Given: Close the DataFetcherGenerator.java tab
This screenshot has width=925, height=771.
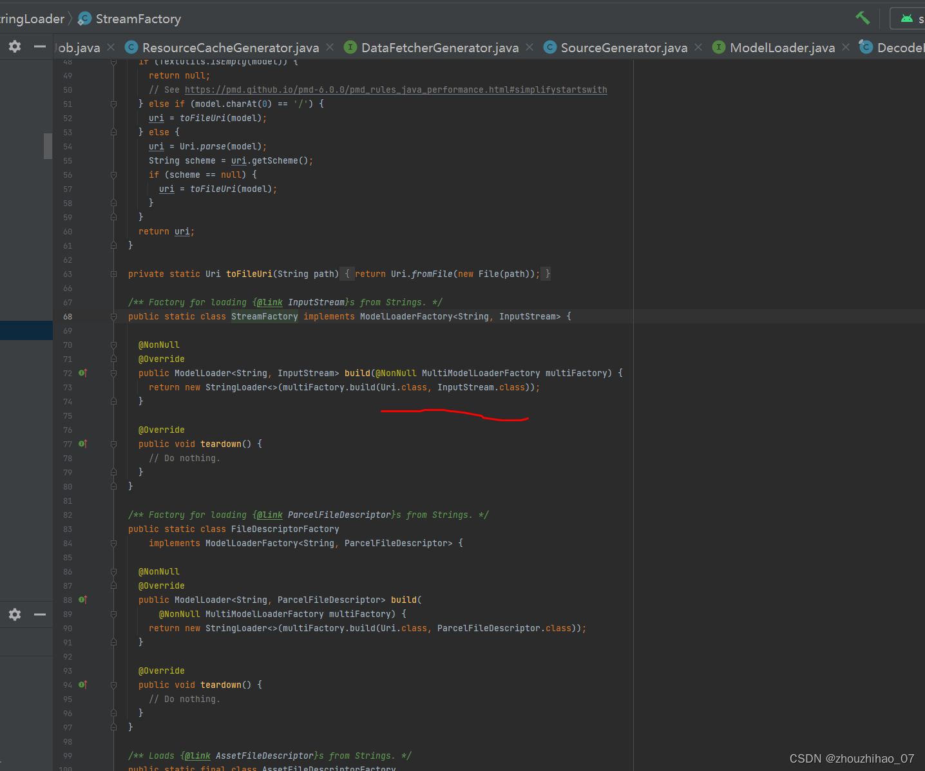Looking at the screenshot, I should [529, 47].
